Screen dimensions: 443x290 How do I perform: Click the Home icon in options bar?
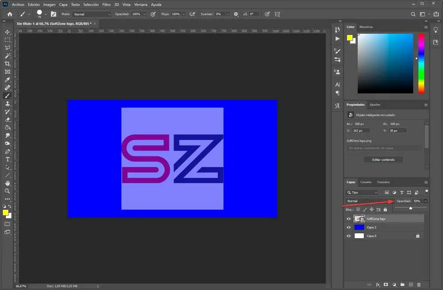(10, 14)
